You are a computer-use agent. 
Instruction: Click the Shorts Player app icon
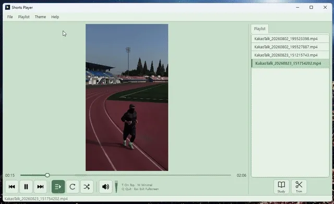click(x=8, y=7)
